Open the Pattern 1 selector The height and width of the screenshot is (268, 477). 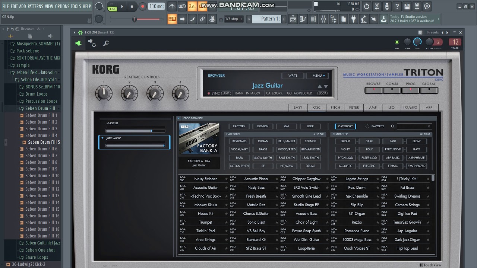[x=267, y=19]
